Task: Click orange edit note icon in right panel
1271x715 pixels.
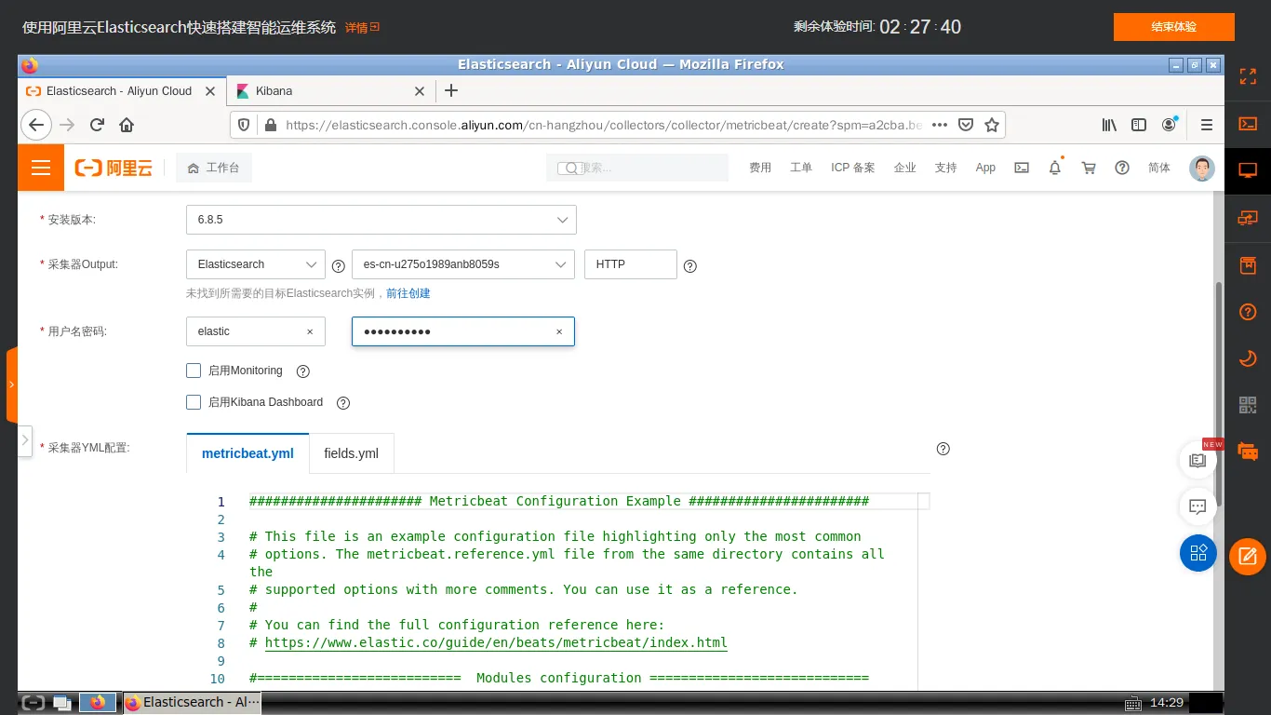Action: 1248,557
